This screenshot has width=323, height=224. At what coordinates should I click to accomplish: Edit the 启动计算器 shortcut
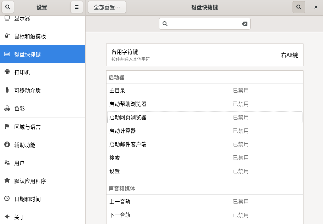(x=204, y=131)
